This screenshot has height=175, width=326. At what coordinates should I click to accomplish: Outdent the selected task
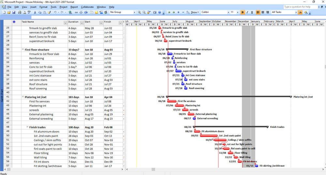click(x=169, y=12)
